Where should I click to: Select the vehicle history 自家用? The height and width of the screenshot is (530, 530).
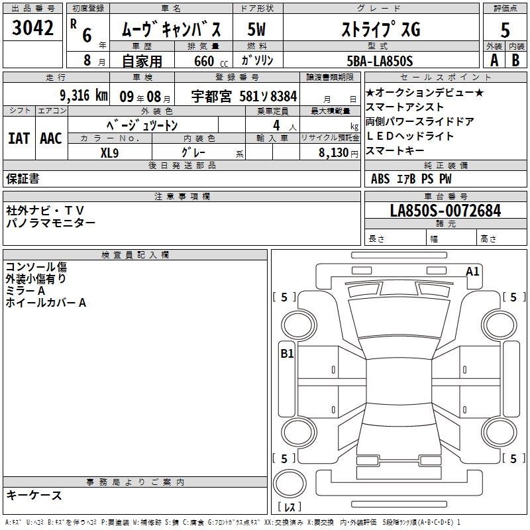click(142, 61)
